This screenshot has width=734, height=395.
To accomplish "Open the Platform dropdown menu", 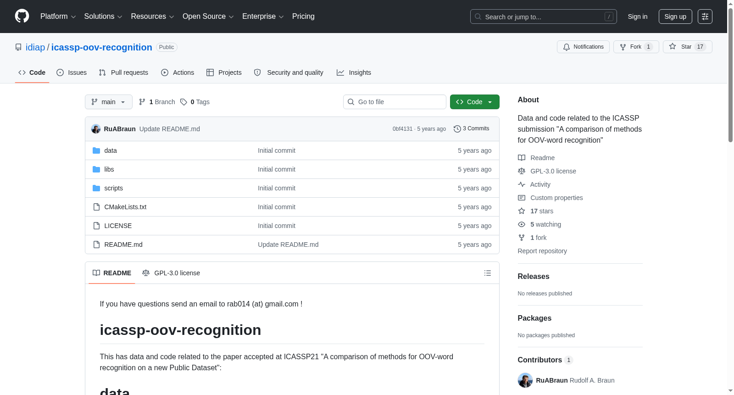I will point(58,17).
